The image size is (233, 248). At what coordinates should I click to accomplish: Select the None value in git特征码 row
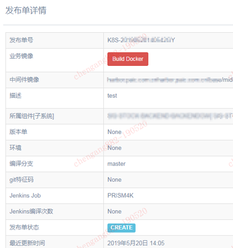pos(114,179)
